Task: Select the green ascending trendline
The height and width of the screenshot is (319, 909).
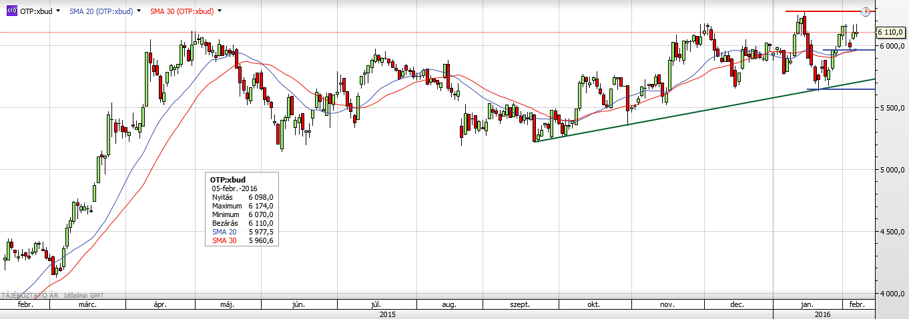Action: [x=705, y=110]
